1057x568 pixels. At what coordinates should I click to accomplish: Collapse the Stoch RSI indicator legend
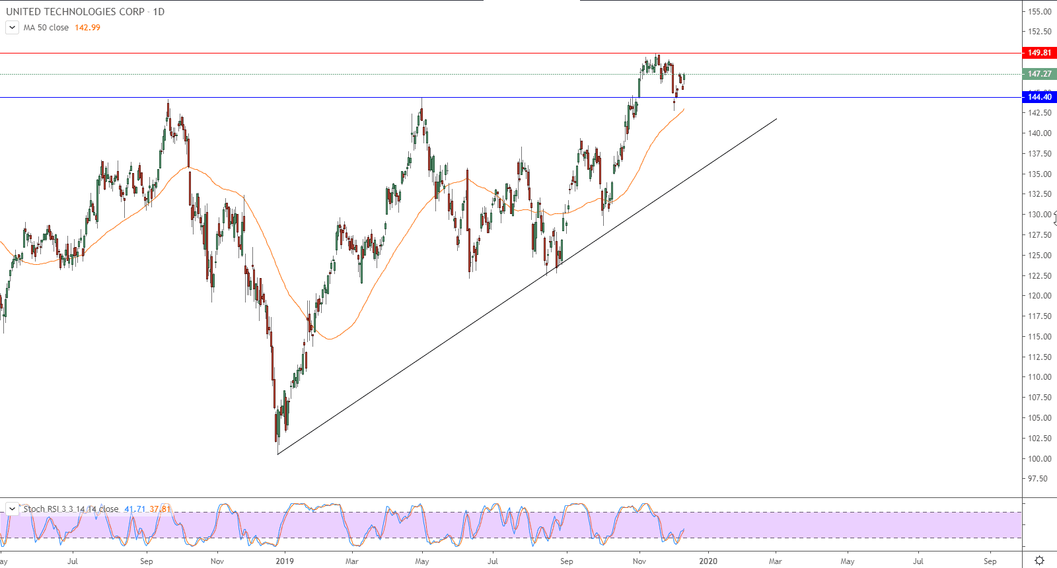[x=12, y=509]
